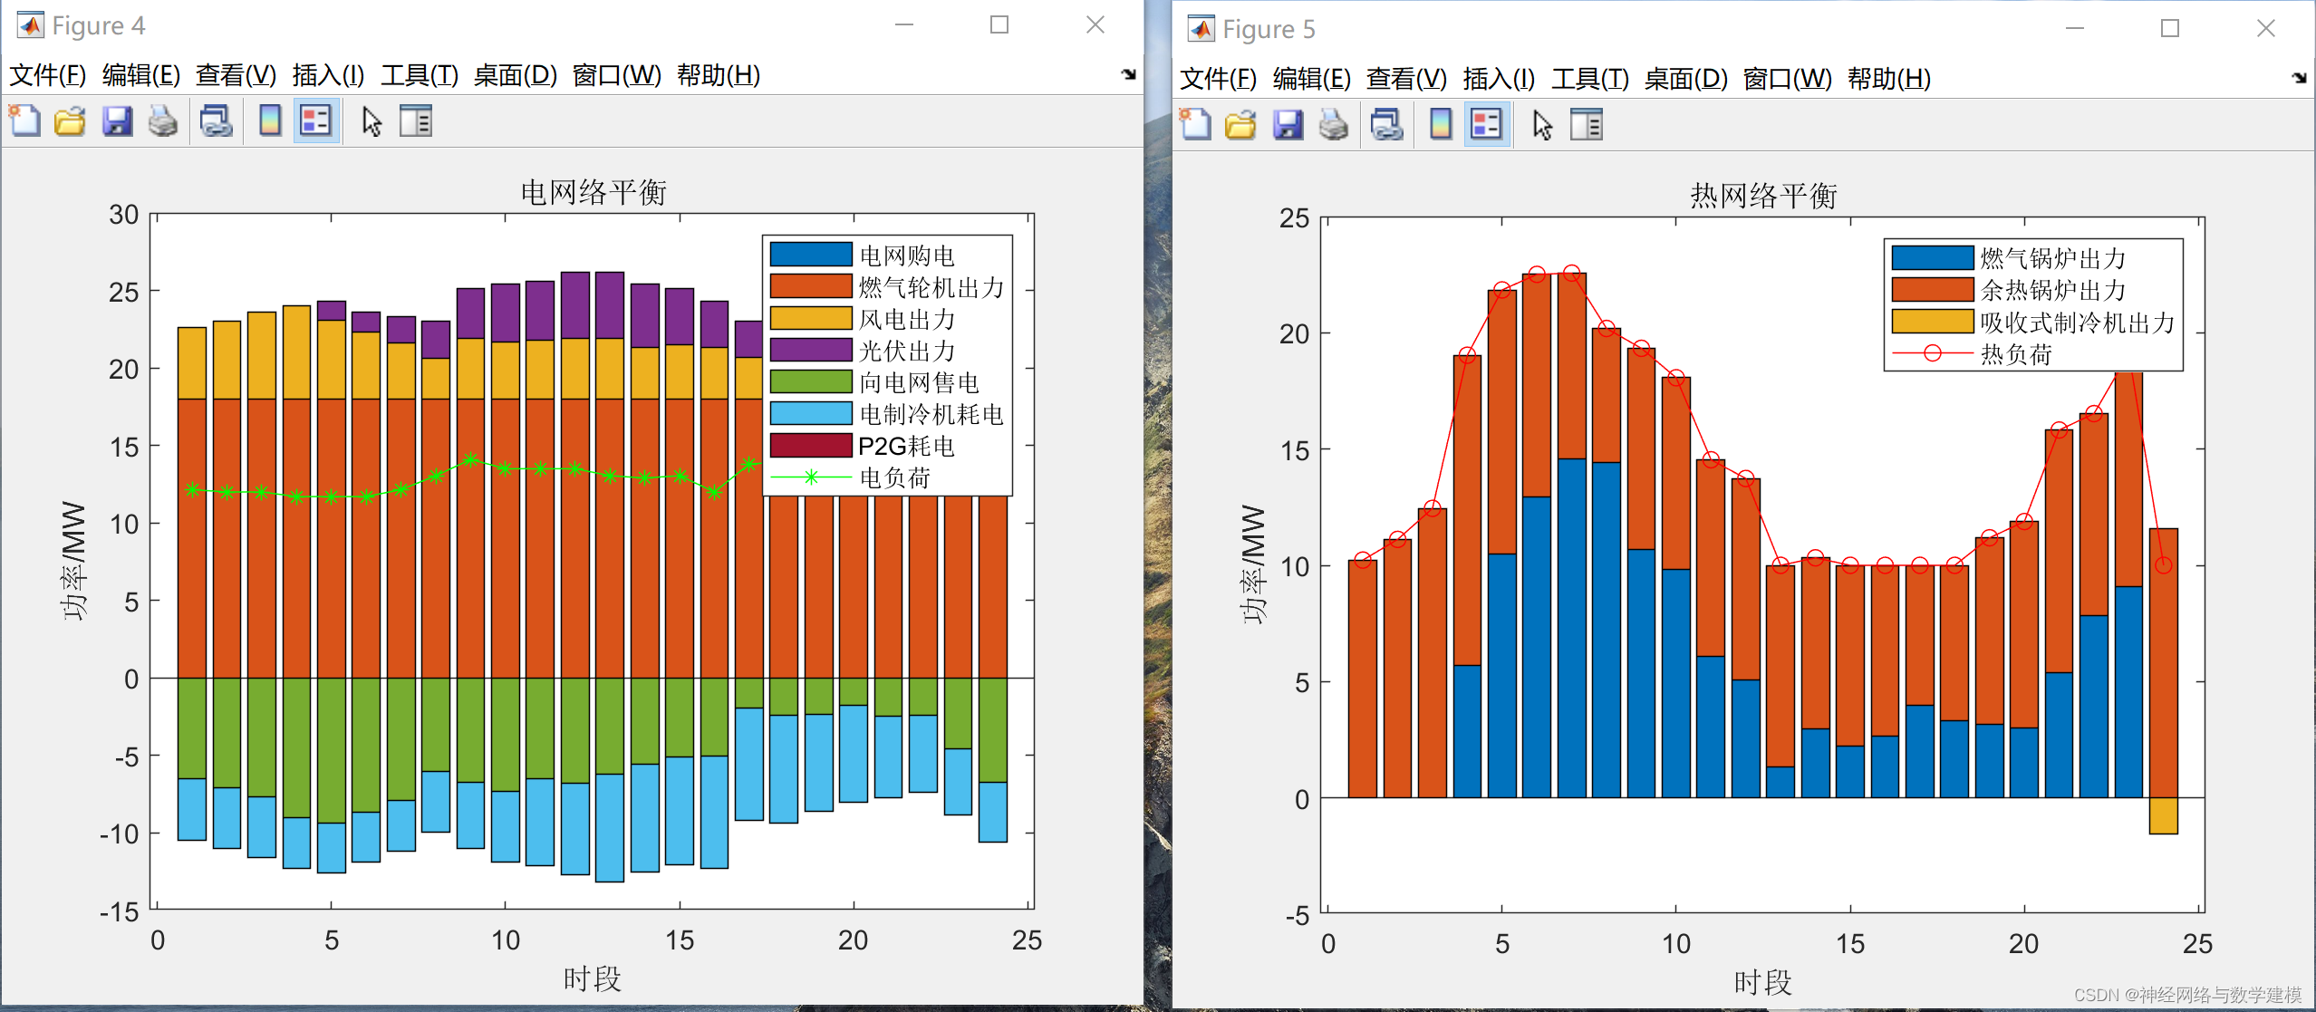Print Figure 5 using the printer icon

click(x=1333, y=124)
